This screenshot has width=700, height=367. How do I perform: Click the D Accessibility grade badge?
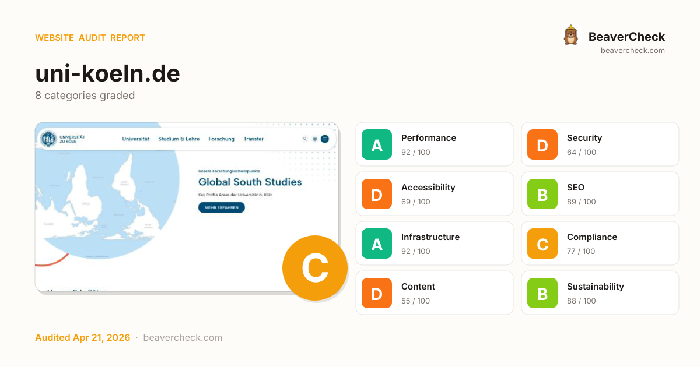click(377, 194)
